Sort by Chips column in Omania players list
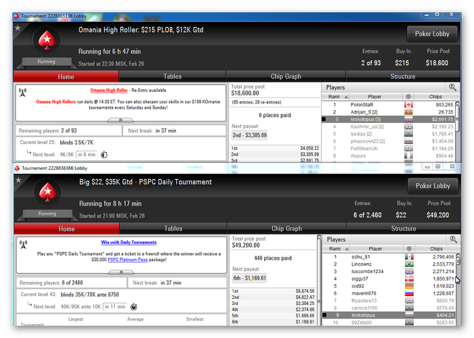Viewport: 474px width, 338px height. (435, 97)
